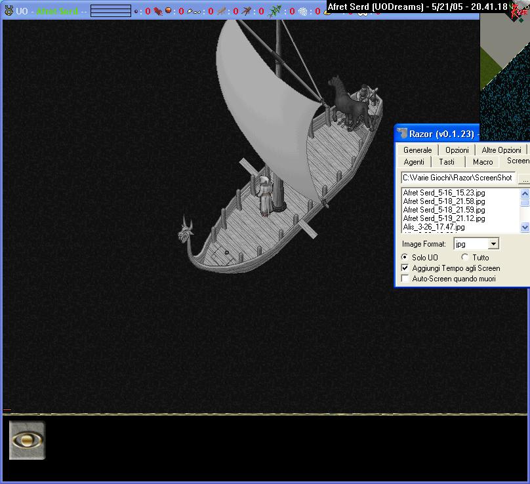
Task: Switch to the Opzioni tab in Razor
Action: pyautogui.click(x=457, y=150)
